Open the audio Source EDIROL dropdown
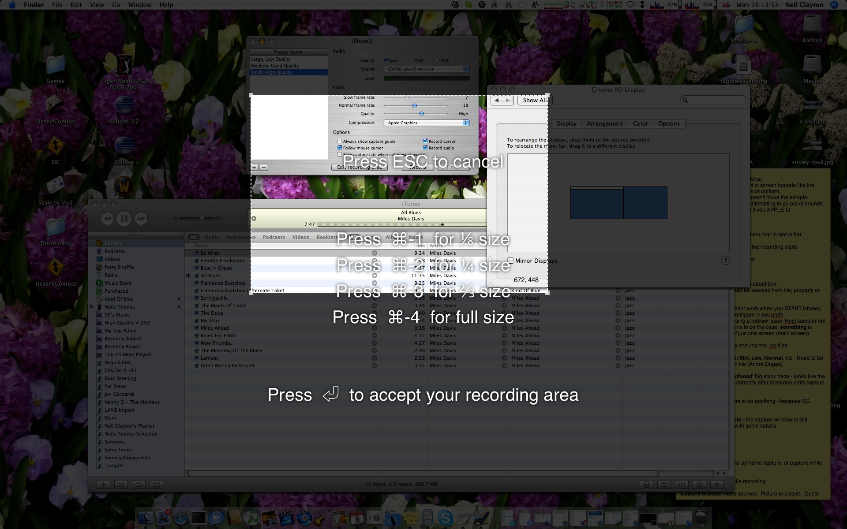 pyautogui.click(x=426, y=69)
